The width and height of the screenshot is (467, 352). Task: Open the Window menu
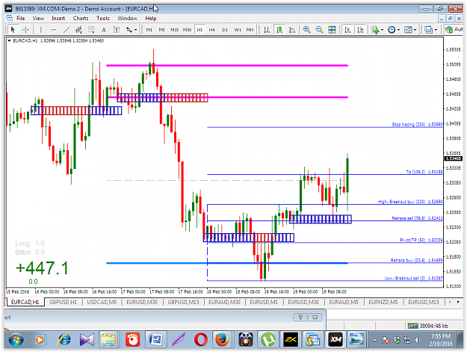[x=127, y=18]
